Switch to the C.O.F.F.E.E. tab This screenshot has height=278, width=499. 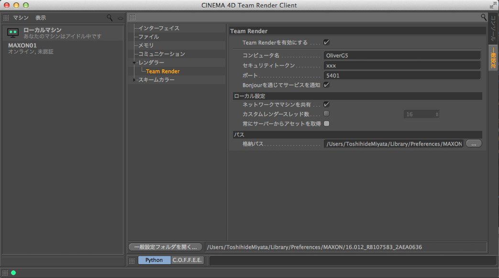point(187,260)
